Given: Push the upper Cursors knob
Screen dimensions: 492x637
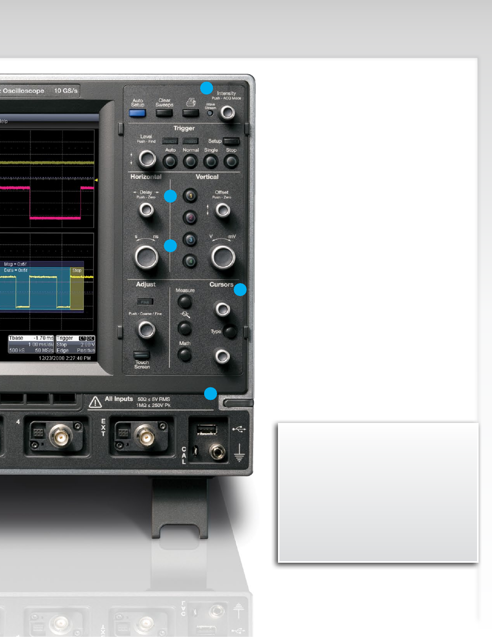Looking at the screenshot, I should point(222,309).
